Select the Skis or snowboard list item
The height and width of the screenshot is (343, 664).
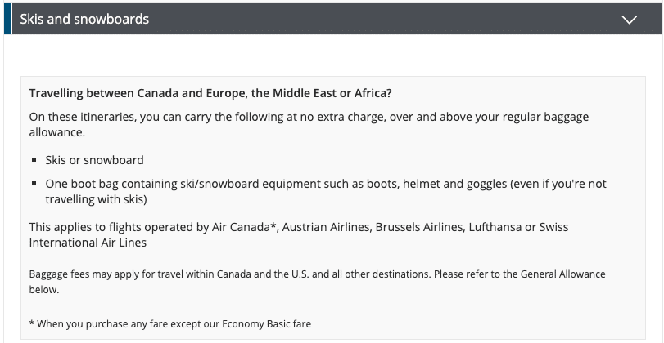(94, 160)
